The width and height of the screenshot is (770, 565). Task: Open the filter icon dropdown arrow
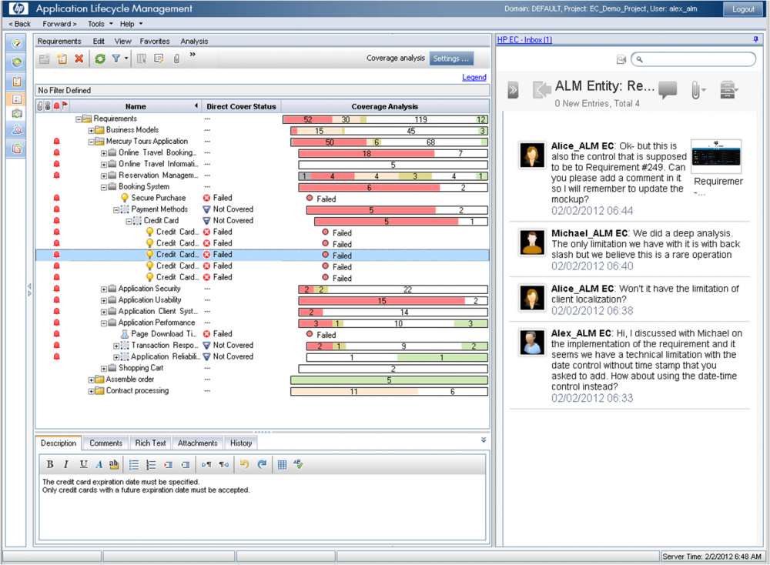tap(126, 59)
